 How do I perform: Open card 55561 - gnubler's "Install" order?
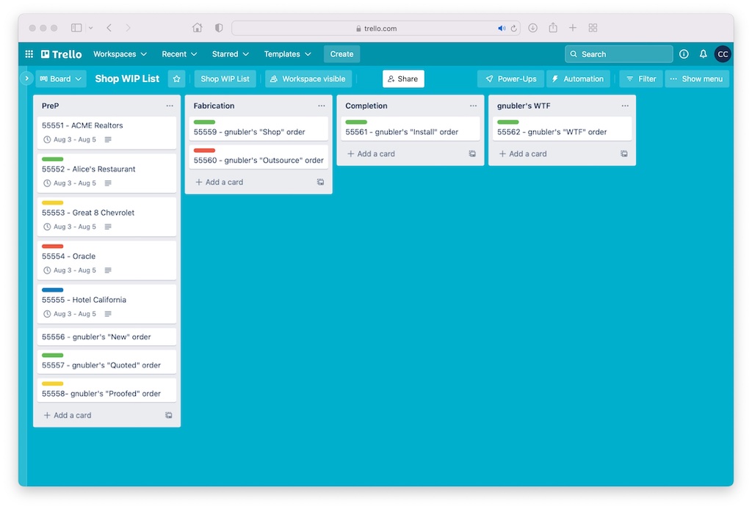[411, 128]
